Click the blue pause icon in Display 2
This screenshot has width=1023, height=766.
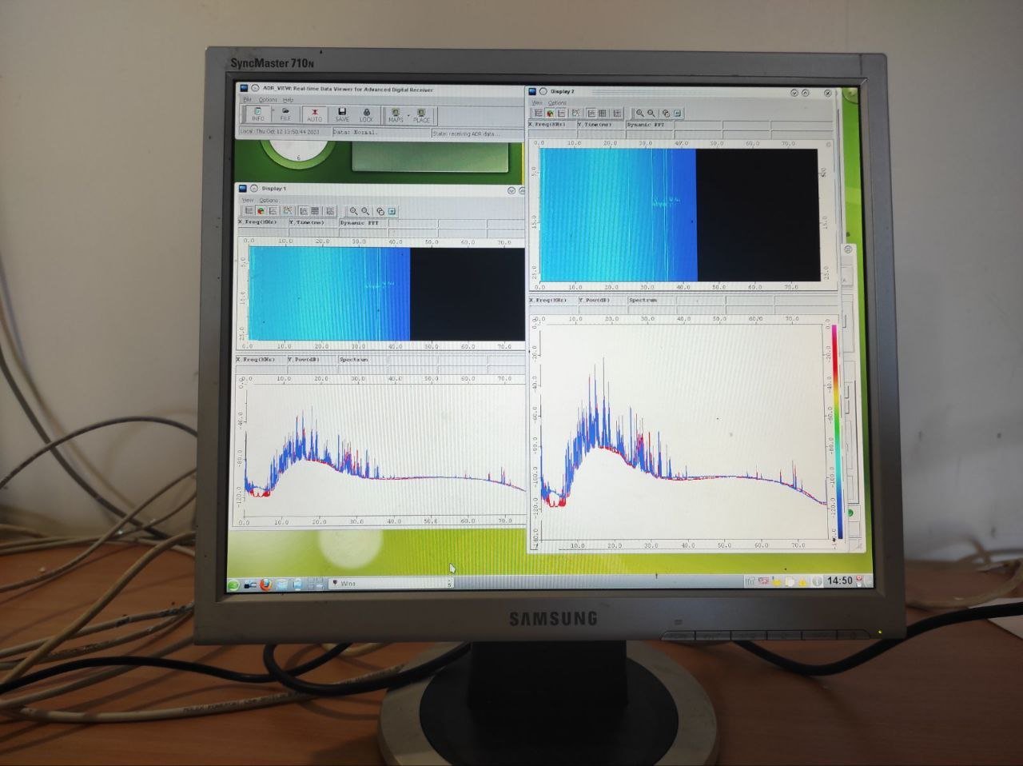(678, 114)
